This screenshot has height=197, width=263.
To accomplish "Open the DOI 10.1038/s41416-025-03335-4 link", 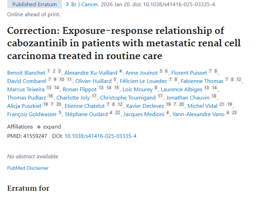I will (x=100, y=136).
